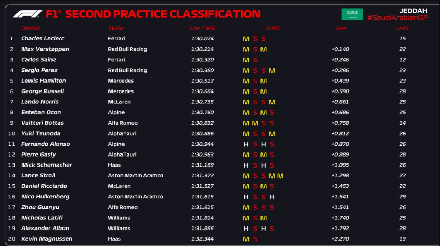
Task: Click Nico Hulkenberg's last hard tyre icon
Action: [x=272, y=197]
